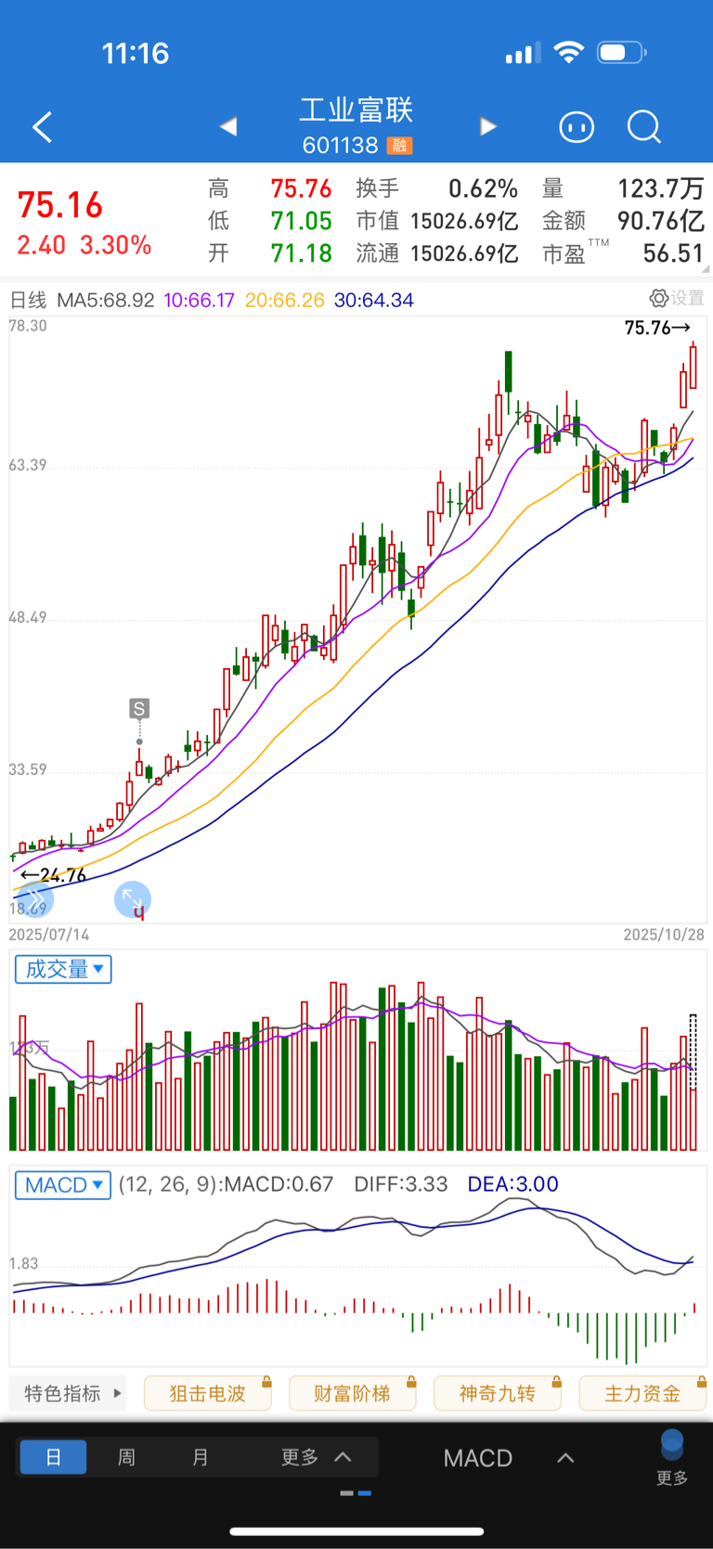Tap the battery status icon
This screenshot has width=713, height=1549.
(x=622, y=52)
